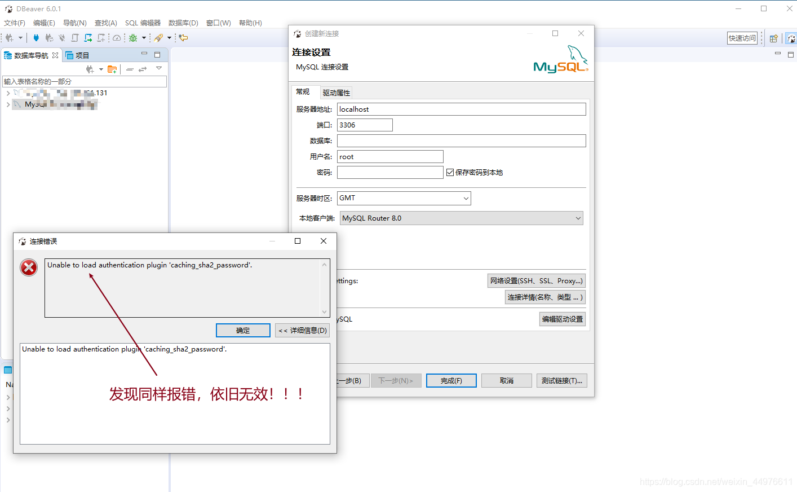797x492 pixels.
Task: Click the 端口 3306 field
Action: 365,125
